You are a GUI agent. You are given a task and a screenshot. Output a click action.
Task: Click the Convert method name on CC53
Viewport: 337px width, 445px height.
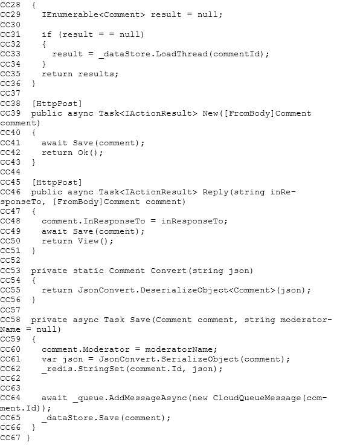(x=167, y=271)
